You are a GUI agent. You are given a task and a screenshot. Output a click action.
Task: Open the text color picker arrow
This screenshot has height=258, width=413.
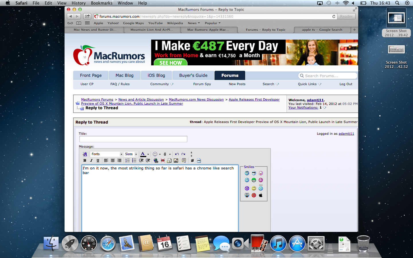point(148,155)
